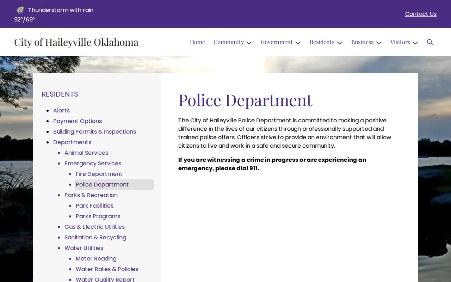Go to Payment Options
The width and height of the screenshot is (451, 282).
(78, 121)
